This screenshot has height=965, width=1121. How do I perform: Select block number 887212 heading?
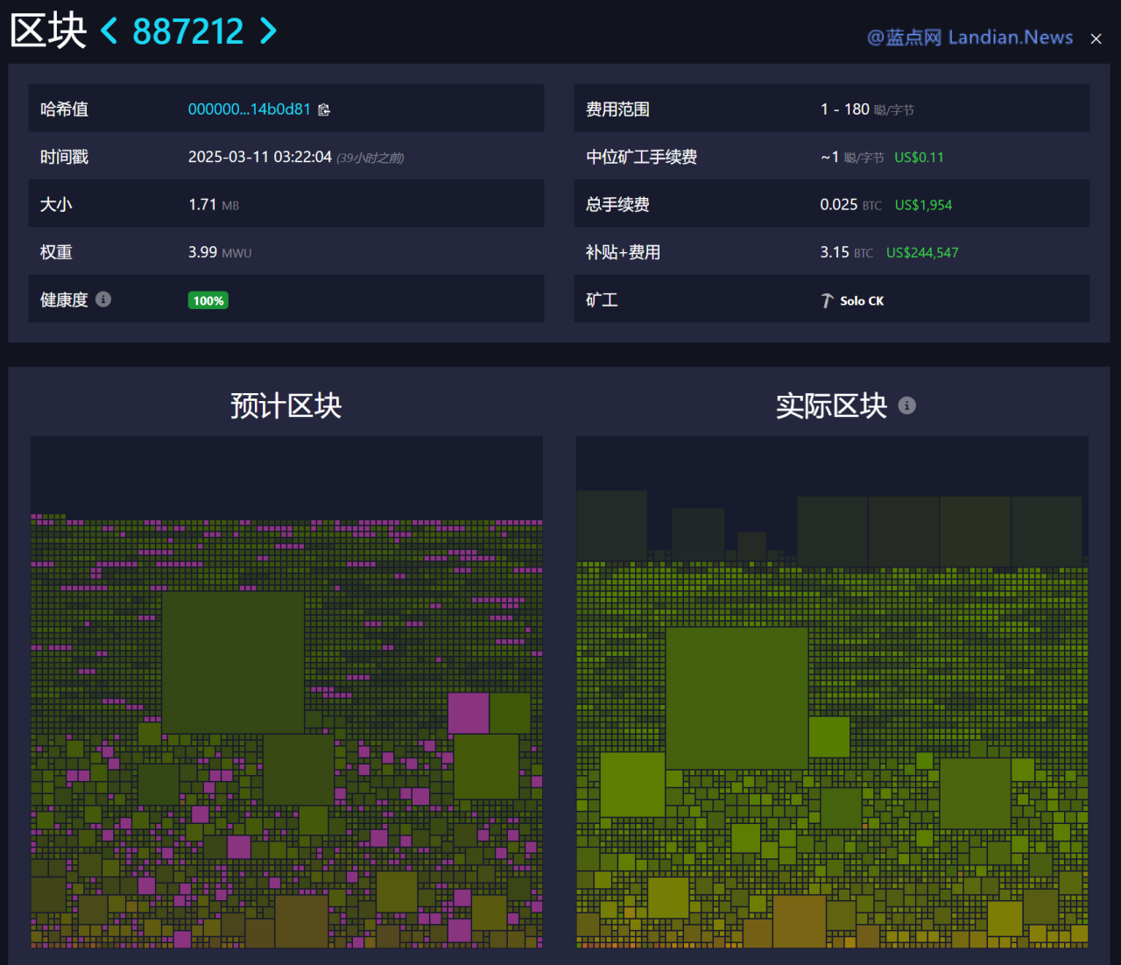click(x=188, y=32)
